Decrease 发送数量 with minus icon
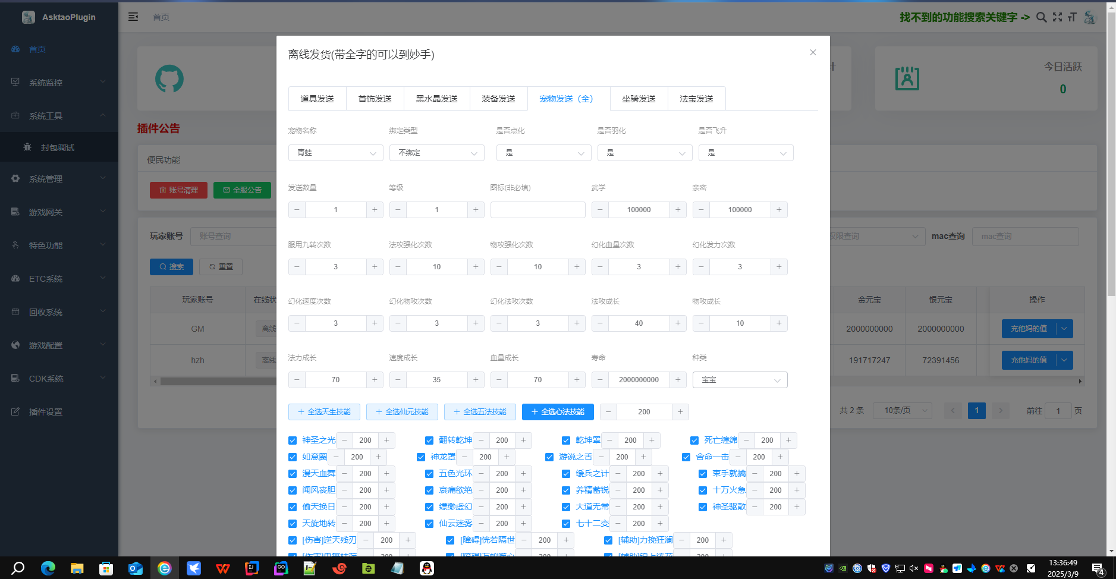The height and width of the screenshot is (579, 1116). (x=297, y=210)
